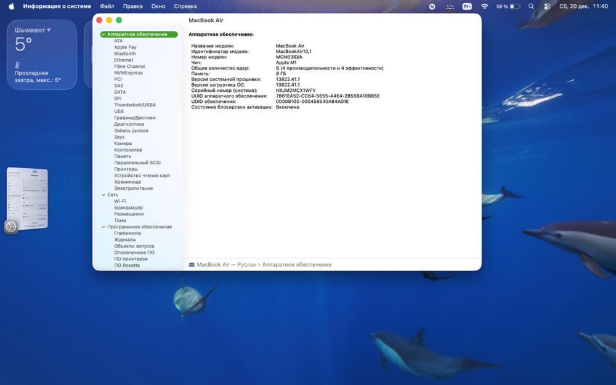
Task: Select Принтеры in the sidebar
Action: tap(126, 169)
